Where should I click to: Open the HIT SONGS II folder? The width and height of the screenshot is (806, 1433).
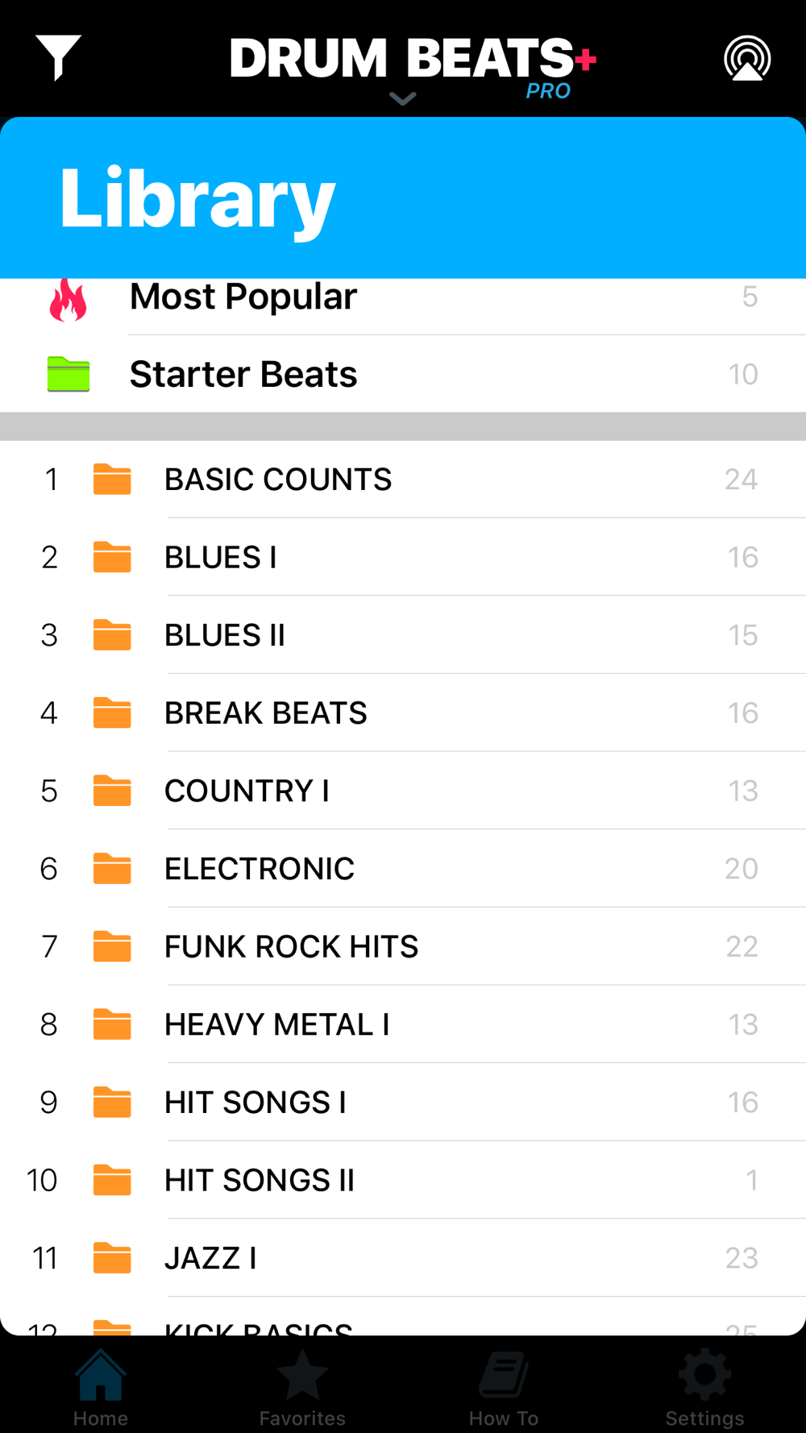[x=403, y=1181]
